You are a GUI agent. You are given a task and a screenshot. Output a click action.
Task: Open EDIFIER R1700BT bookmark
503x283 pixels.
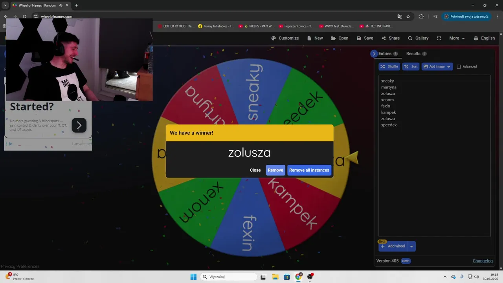[x=176, y=26]
